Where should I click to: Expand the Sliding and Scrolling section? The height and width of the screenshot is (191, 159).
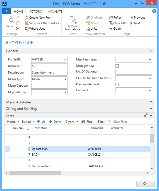tap(150, 109)
